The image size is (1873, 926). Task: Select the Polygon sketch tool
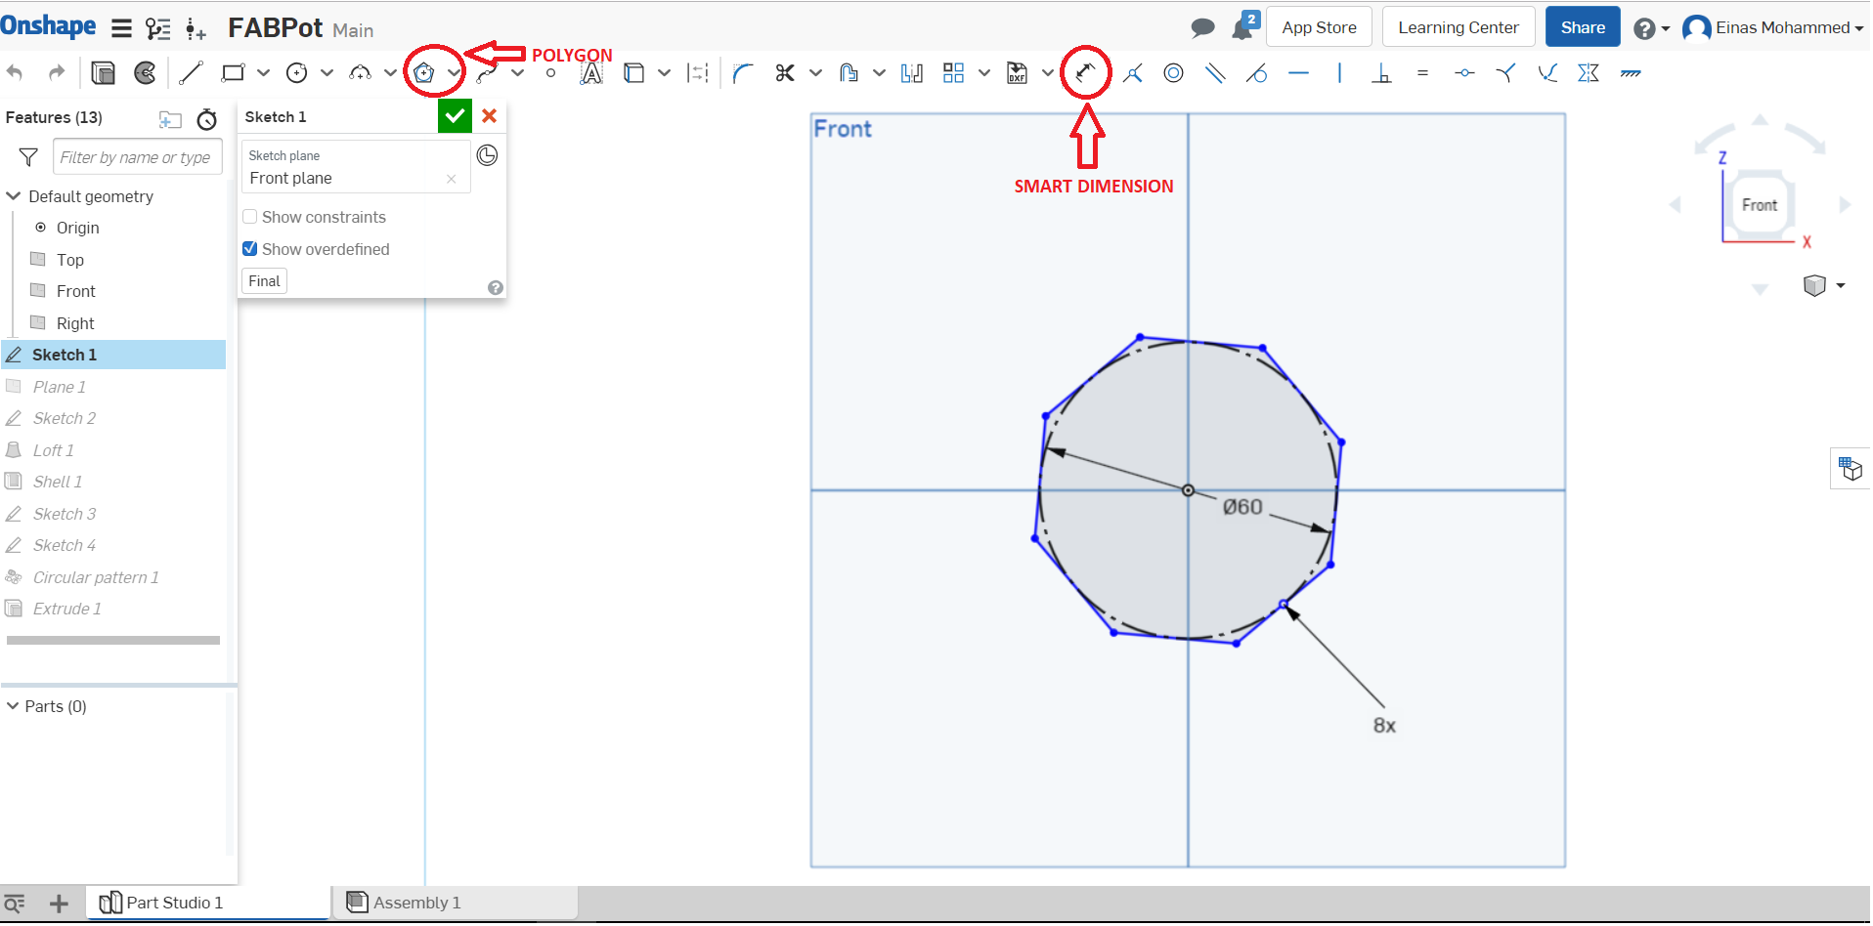[424, 72]
